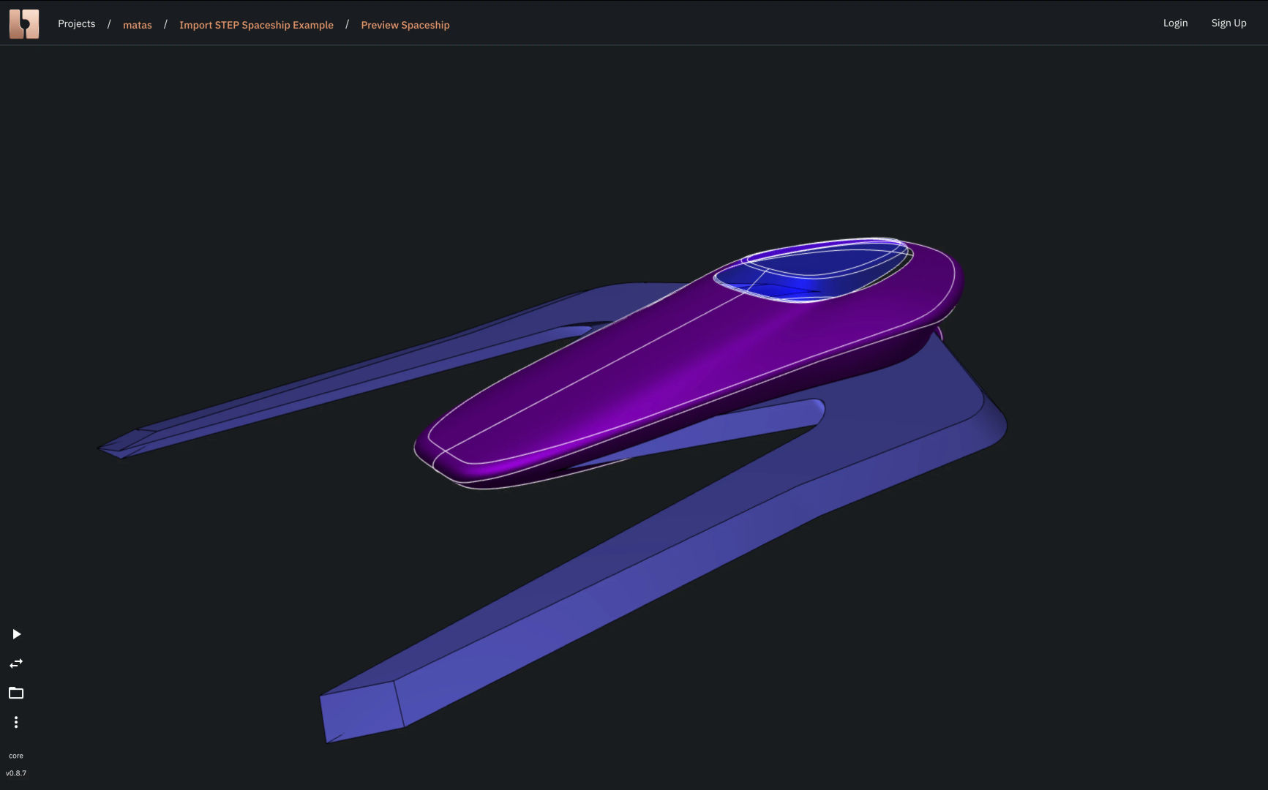Screen dimensions: 1268x790
Task: Open Preview Spaceship breadcrumb link
Action: (x=405, y=25)
